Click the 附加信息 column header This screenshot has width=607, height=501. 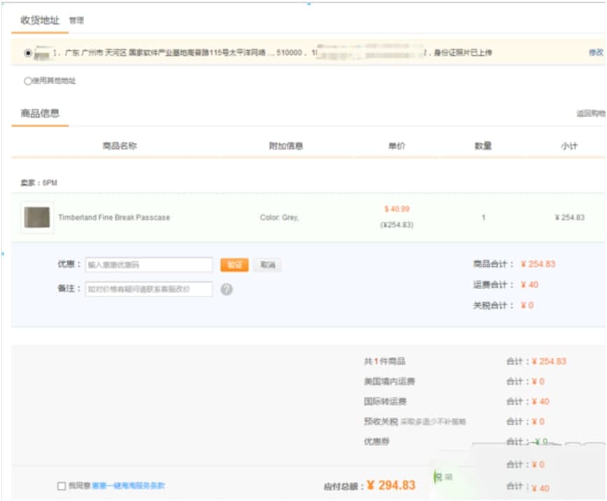pyautogui.click(x=286, y=146)
